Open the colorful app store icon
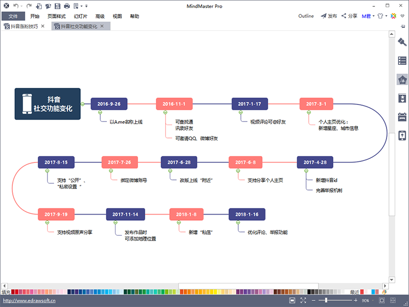Viewport: 409px width, 307px height. coord(393,16)
